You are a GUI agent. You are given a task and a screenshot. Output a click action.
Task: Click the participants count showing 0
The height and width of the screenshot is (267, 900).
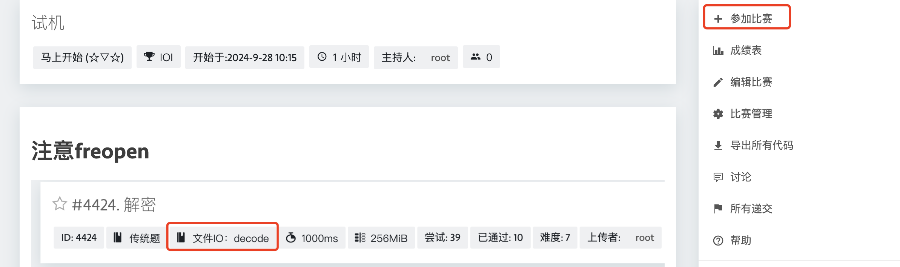click(x=481, y=57)
